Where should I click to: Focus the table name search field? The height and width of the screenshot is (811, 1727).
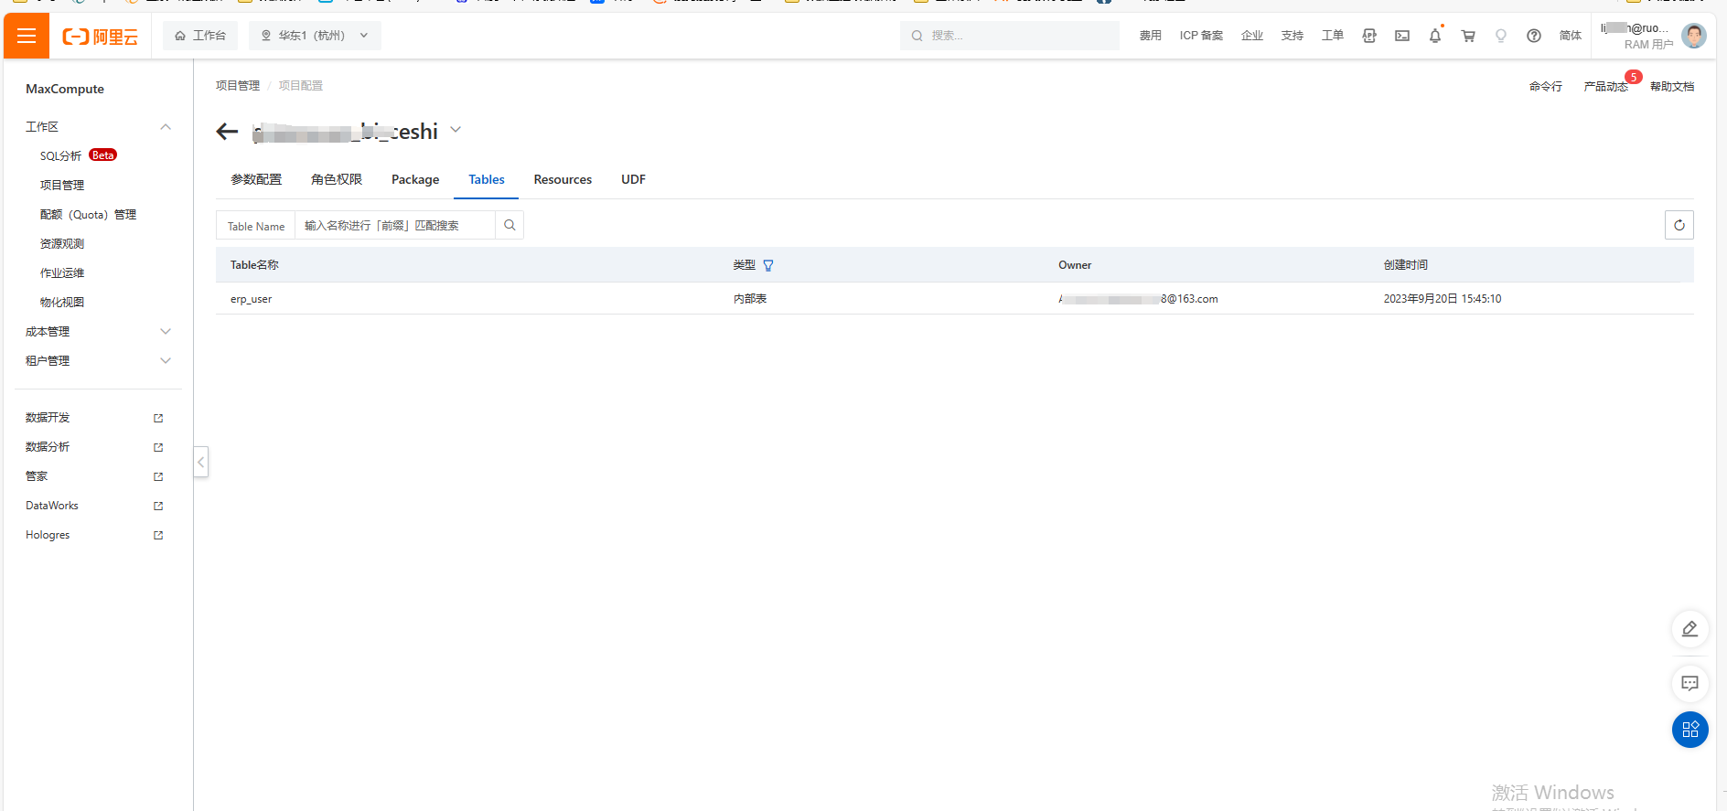coord(395,226)
